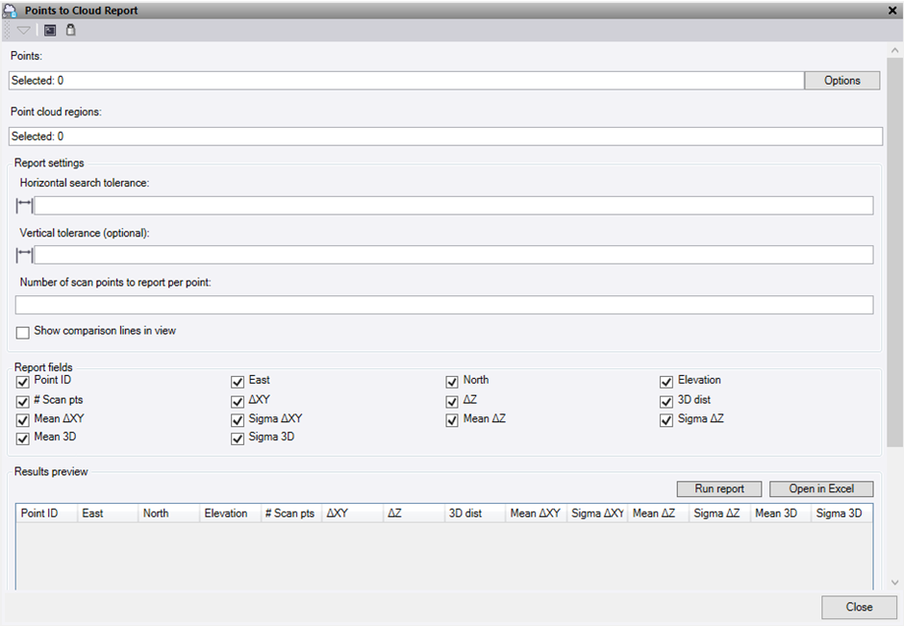Toggle the Sigma 3D checkbox
The height and width of the screenshot is (626, 904).
[238, 438]
